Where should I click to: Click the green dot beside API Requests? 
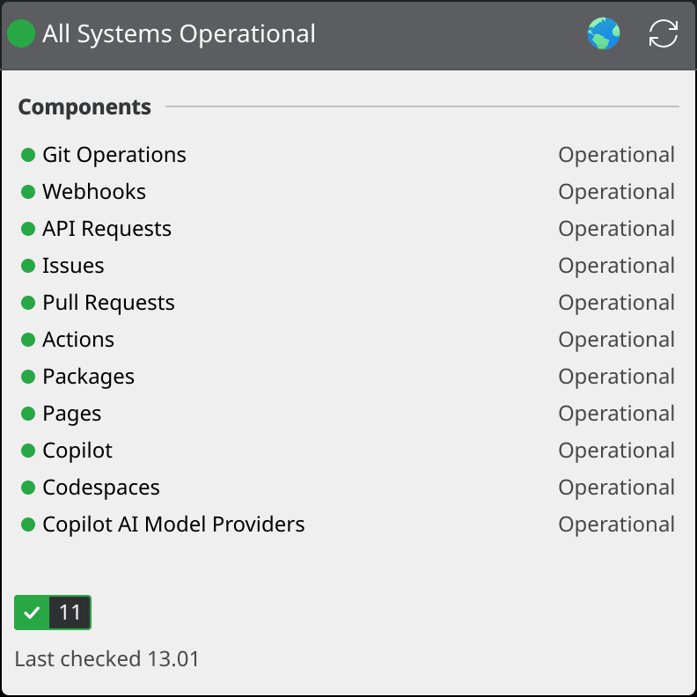pos(28,229)
